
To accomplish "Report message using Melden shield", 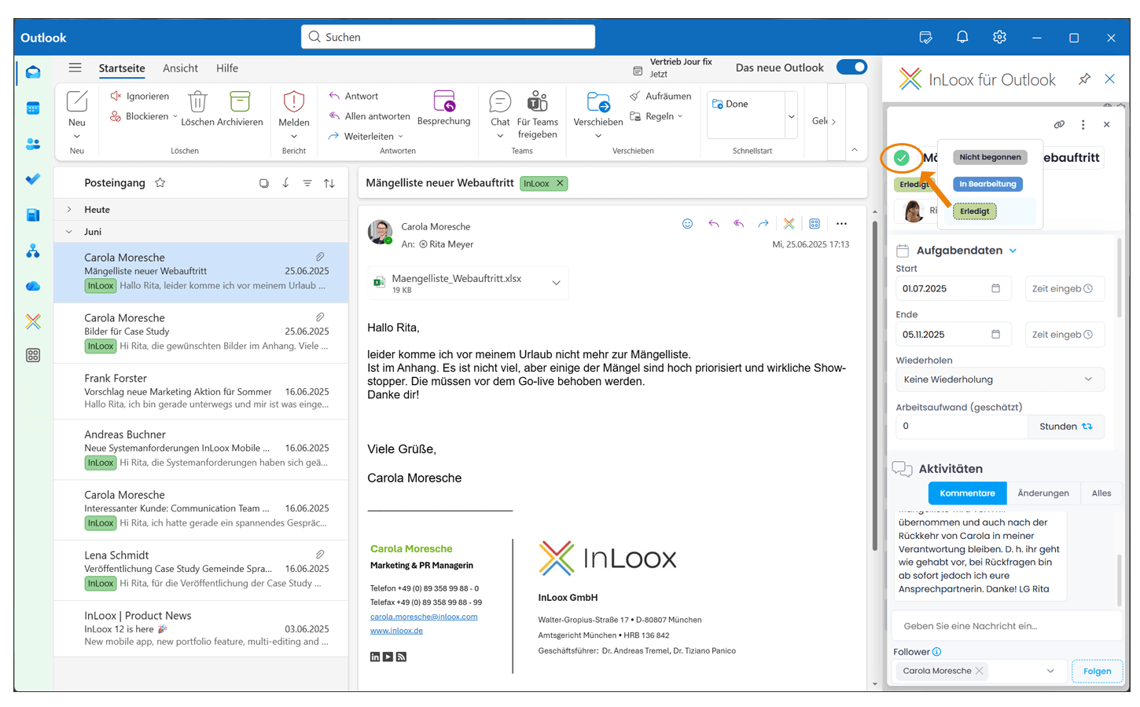I will [294, 108].
